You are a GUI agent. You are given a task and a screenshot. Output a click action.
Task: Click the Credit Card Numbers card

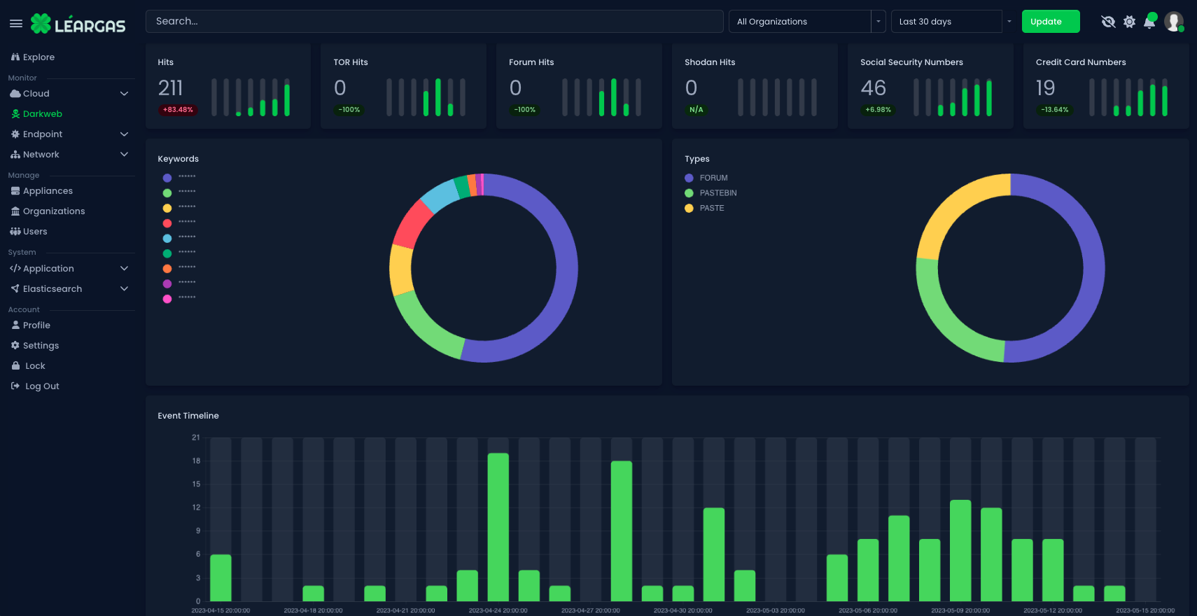click(x=1106, y=86)
